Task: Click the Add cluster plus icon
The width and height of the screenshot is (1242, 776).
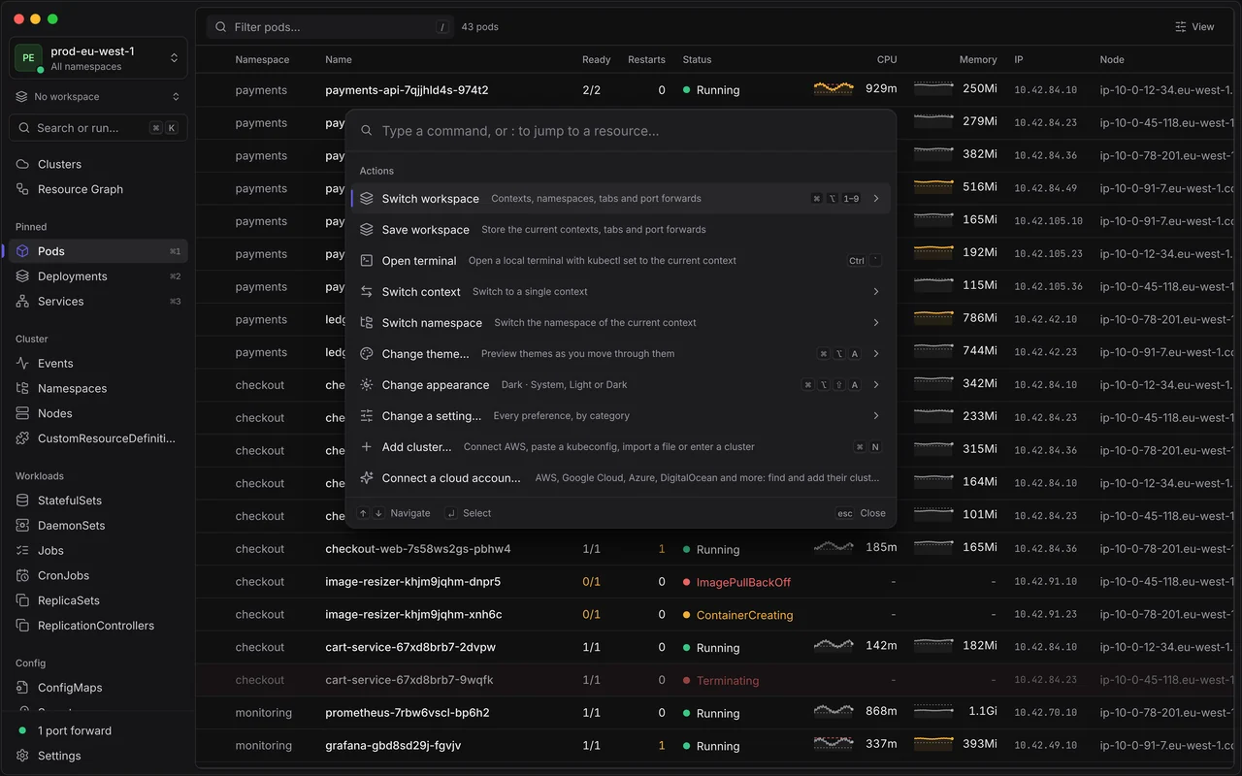Action: [367, 446]
